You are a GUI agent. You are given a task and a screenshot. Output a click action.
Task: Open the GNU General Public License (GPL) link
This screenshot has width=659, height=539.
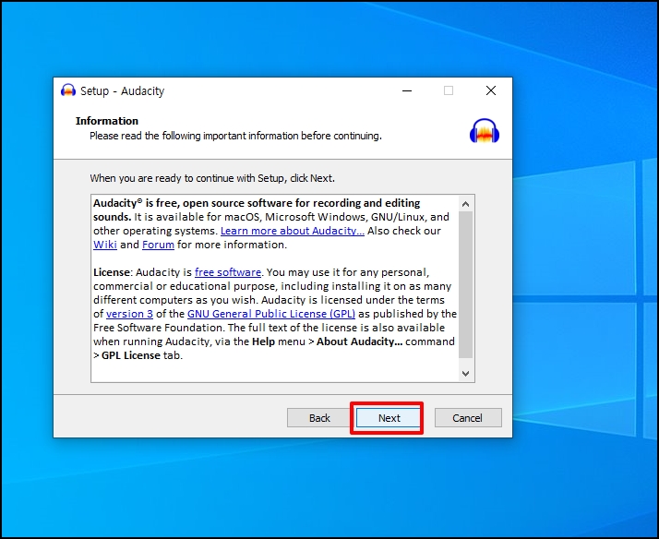click(x=271, y=314)
